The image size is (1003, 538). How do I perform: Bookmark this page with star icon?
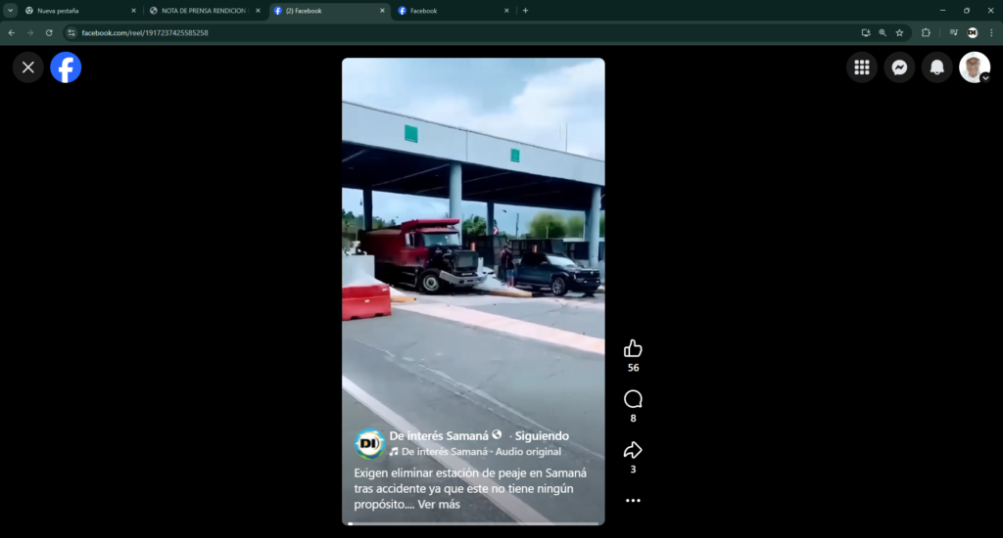[x=899, y=32]
